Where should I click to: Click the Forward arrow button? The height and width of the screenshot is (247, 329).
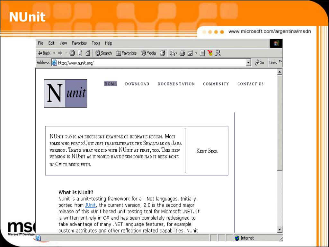tap(60, 53)
